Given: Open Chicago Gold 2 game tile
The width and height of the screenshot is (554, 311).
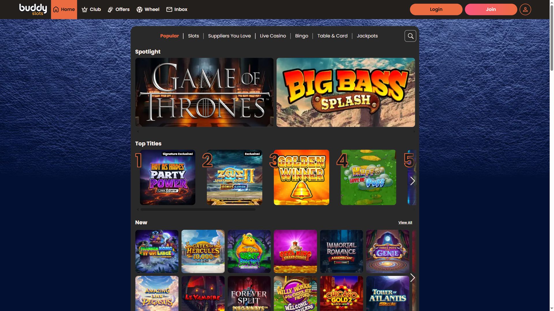Looking at the screenshot, I should click(x=342, y=293).
